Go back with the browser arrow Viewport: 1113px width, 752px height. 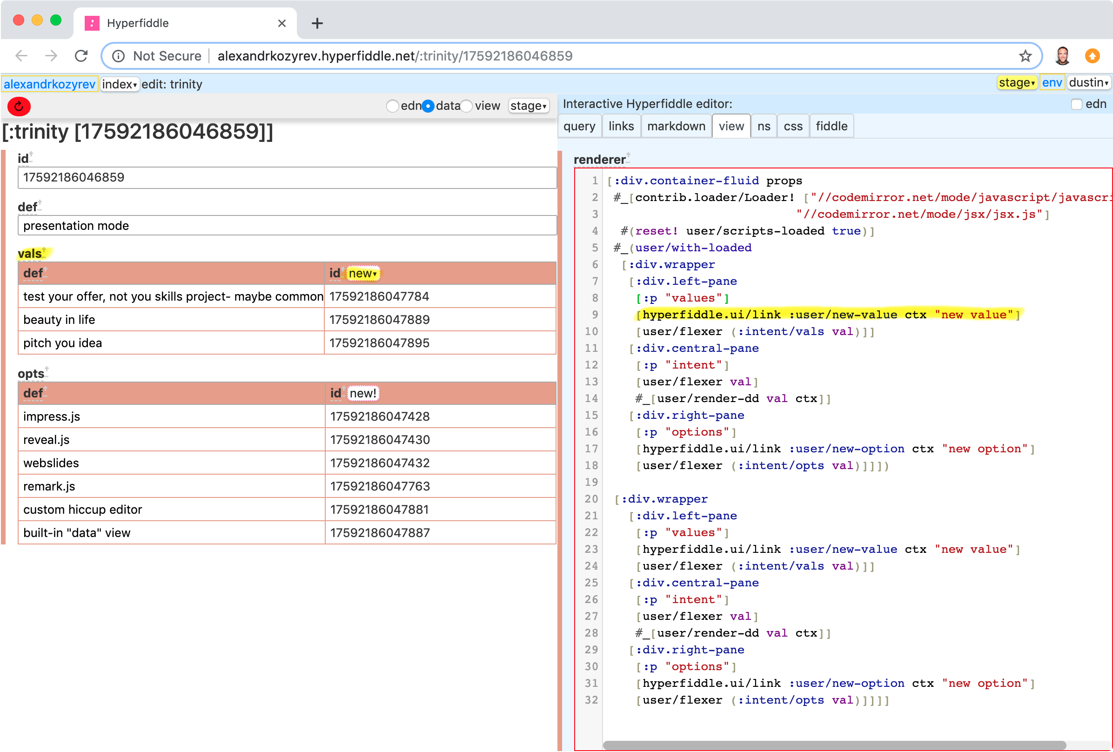pyautogui.click(x=21, y=56)
